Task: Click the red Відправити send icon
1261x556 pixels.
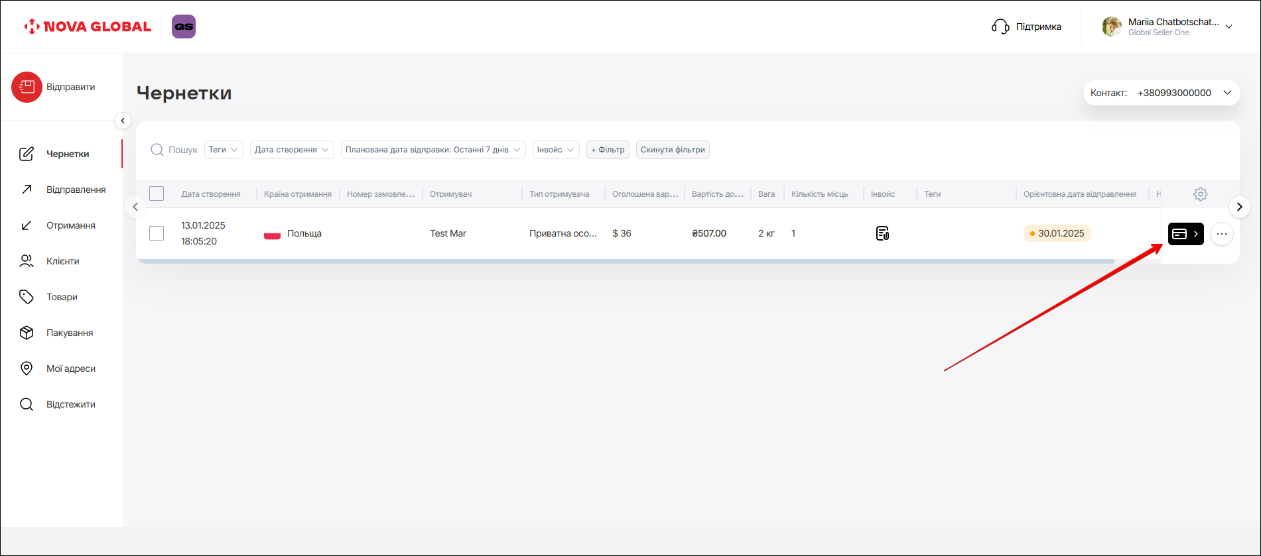Action: 27,87
